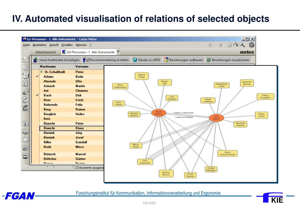Click the globe Open URL icon
Viewport: 300px width, 207px height.
252,45
